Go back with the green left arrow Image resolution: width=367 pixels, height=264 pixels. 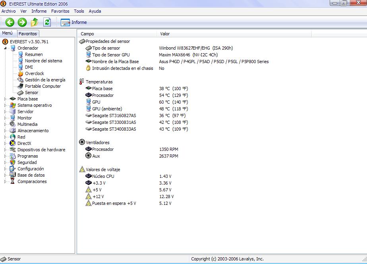10,22
